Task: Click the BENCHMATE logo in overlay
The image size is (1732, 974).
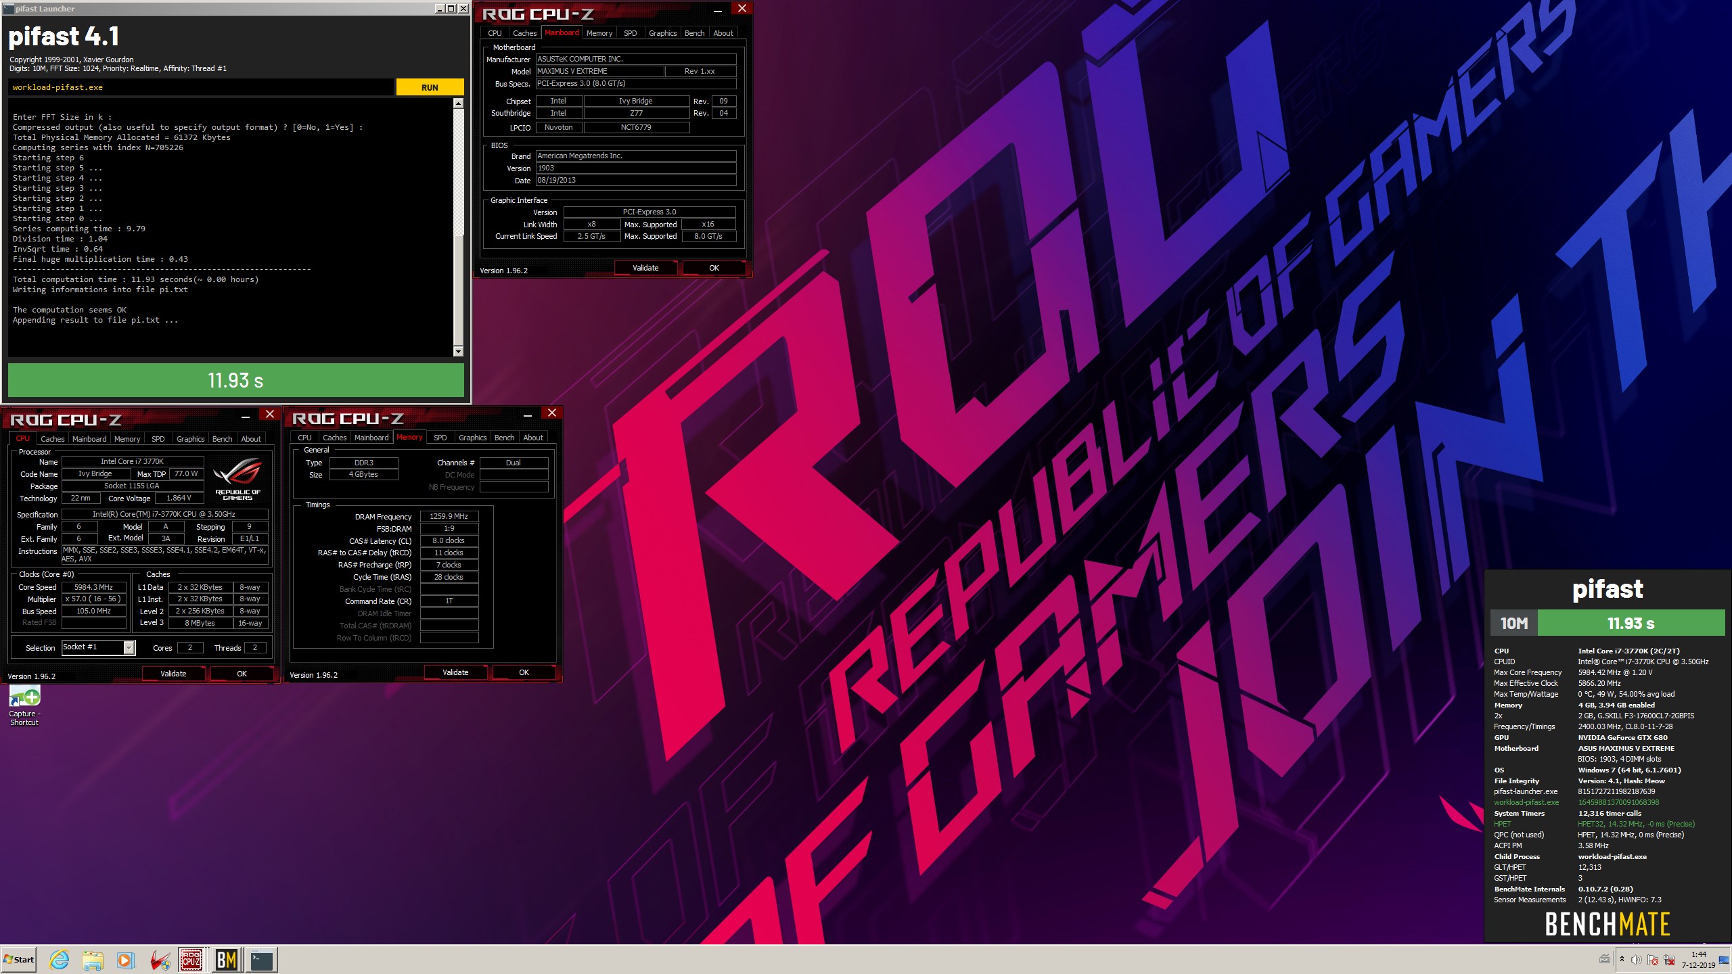Action: (1608, 924)
